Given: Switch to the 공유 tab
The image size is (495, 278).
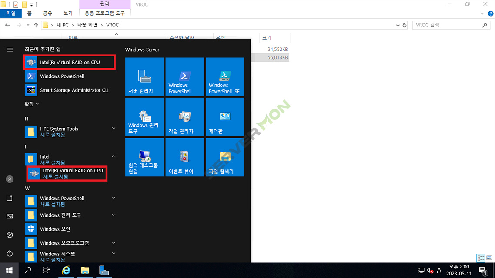Looking at the screenshot, I should point(47,13).
